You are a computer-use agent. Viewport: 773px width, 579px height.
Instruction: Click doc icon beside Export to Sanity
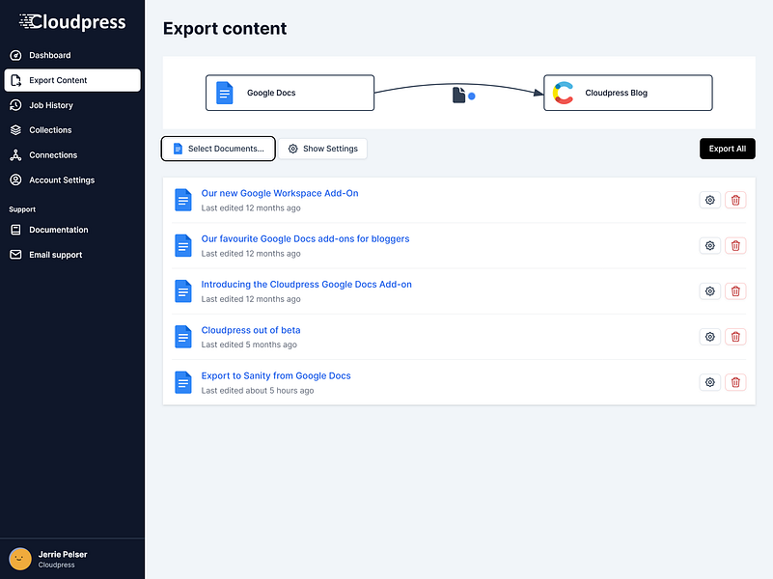(x=183, y=382)
